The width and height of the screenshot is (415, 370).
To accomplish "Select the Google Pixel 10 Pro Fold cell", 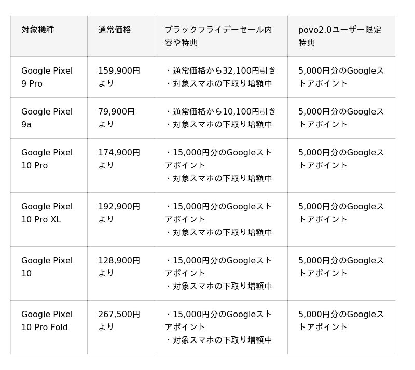I will pos(47,321).
